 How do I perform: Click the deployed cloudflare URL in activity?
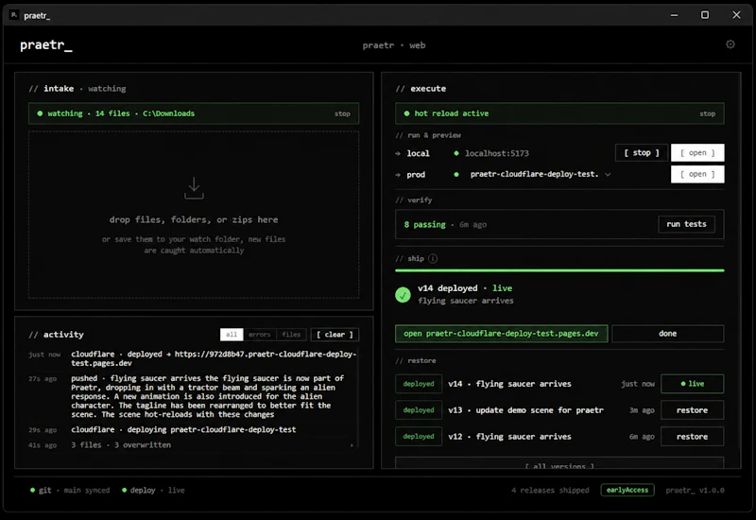click(x=214, y=358)
